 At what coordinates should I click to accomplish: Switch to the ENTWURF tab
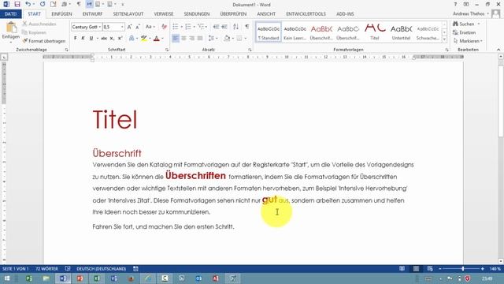[x=92, y=14]
